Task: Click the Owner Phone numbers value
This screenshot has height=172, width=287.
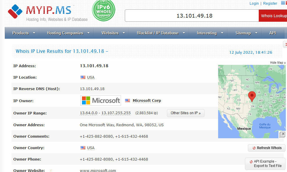Action: click(x=114, y=159)
